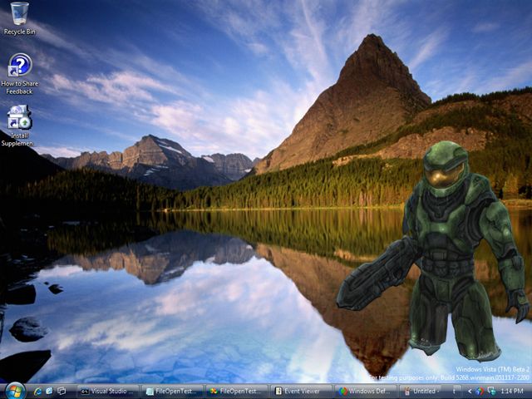
Task: Click the Switch between windows quick launch icon
Action: (x=61, y=392)
